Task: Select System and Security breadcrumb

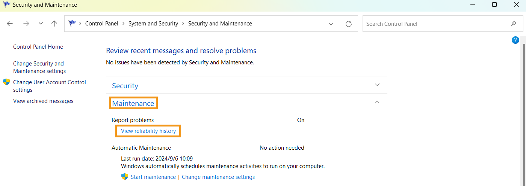Action: [153, 24]
